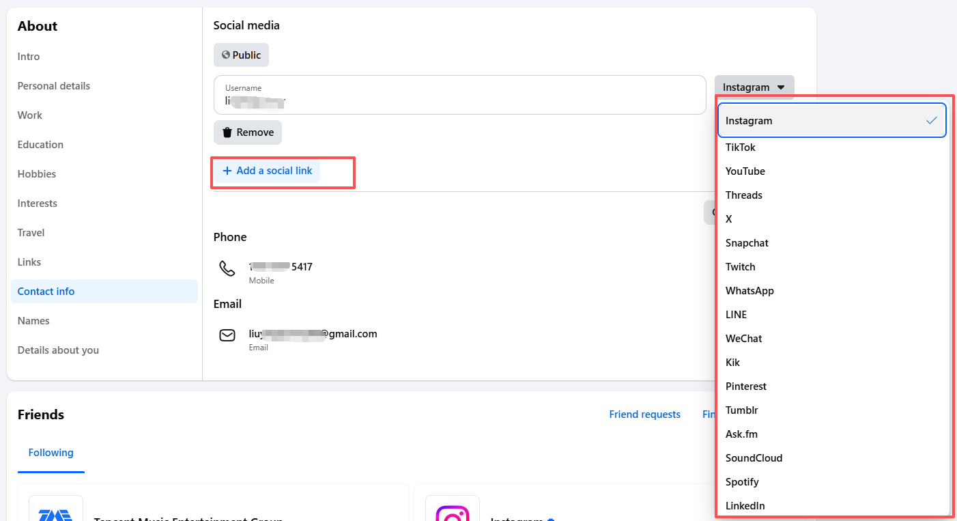This screenshot has width=957, height=521.
Task: Go to the Hobbies section
Action: point(37,174)
